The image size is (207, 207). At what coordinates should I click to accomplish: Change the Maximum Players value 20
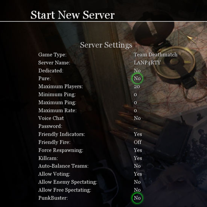coord(137,87)
